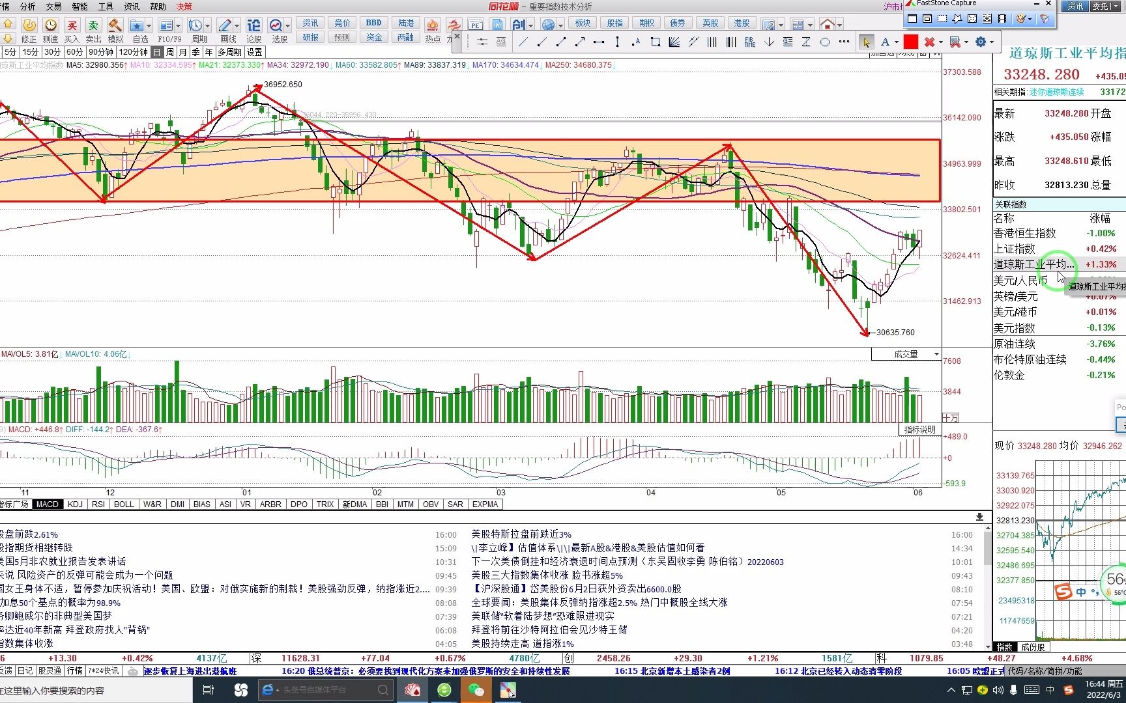This screenshot has height=703, width=1126.
Task: Click the 修正 correction icon
Action: point(29,25)
